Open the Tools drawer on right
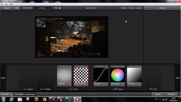181x102 pixels. coord(178,78)
